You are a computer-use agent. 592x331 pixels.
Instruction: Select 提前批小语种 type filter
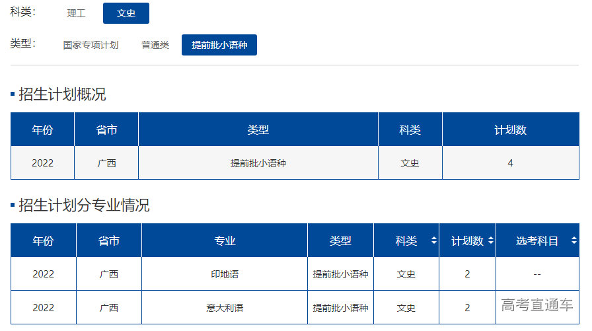(219, 45)
